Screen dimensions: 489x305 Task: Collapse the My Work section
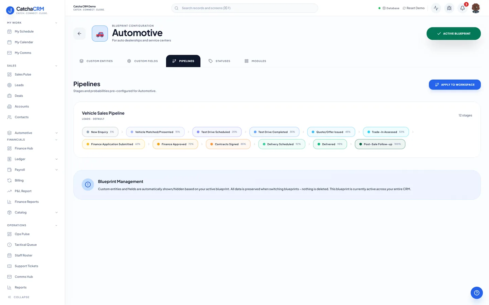coord(56,23)
